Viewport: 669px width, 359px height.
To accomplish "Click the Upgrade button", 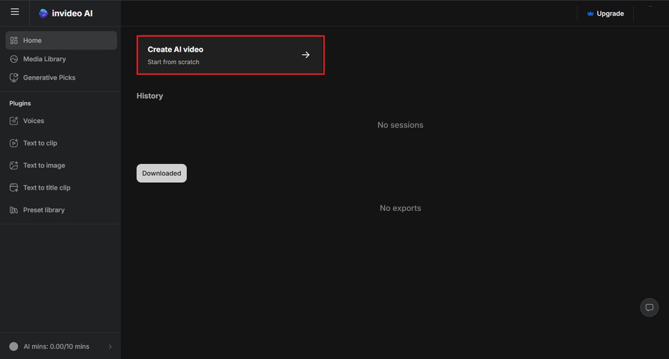I will pyautogui.click(x=605, y=14).
